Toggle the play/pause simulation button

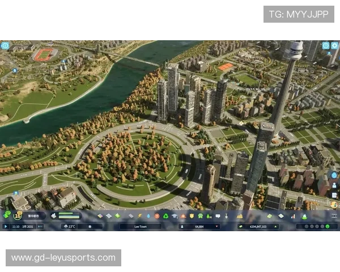[x=6, y=226]
